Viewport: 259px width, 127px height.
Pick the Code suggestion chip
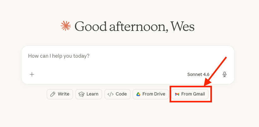pyautogui.click(x=117, y=94)
